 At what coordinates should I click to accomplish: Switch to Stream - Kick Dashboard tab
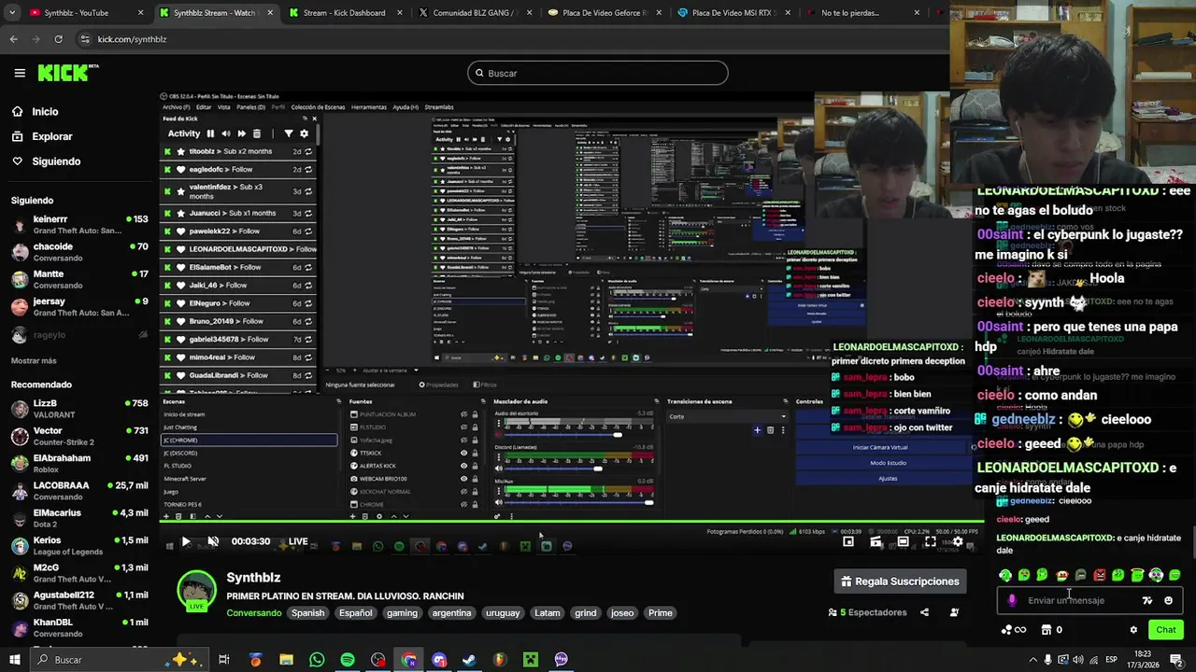343,13
